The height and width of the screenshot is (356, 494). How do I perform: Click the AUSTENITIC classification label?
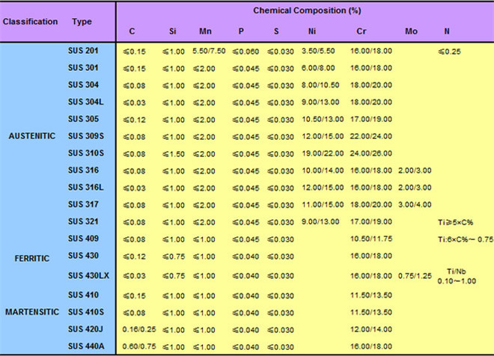click(x=33, y=135)
